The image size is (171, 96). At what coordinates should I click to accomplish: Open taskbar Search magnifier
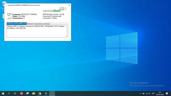[x=9, y=94]
